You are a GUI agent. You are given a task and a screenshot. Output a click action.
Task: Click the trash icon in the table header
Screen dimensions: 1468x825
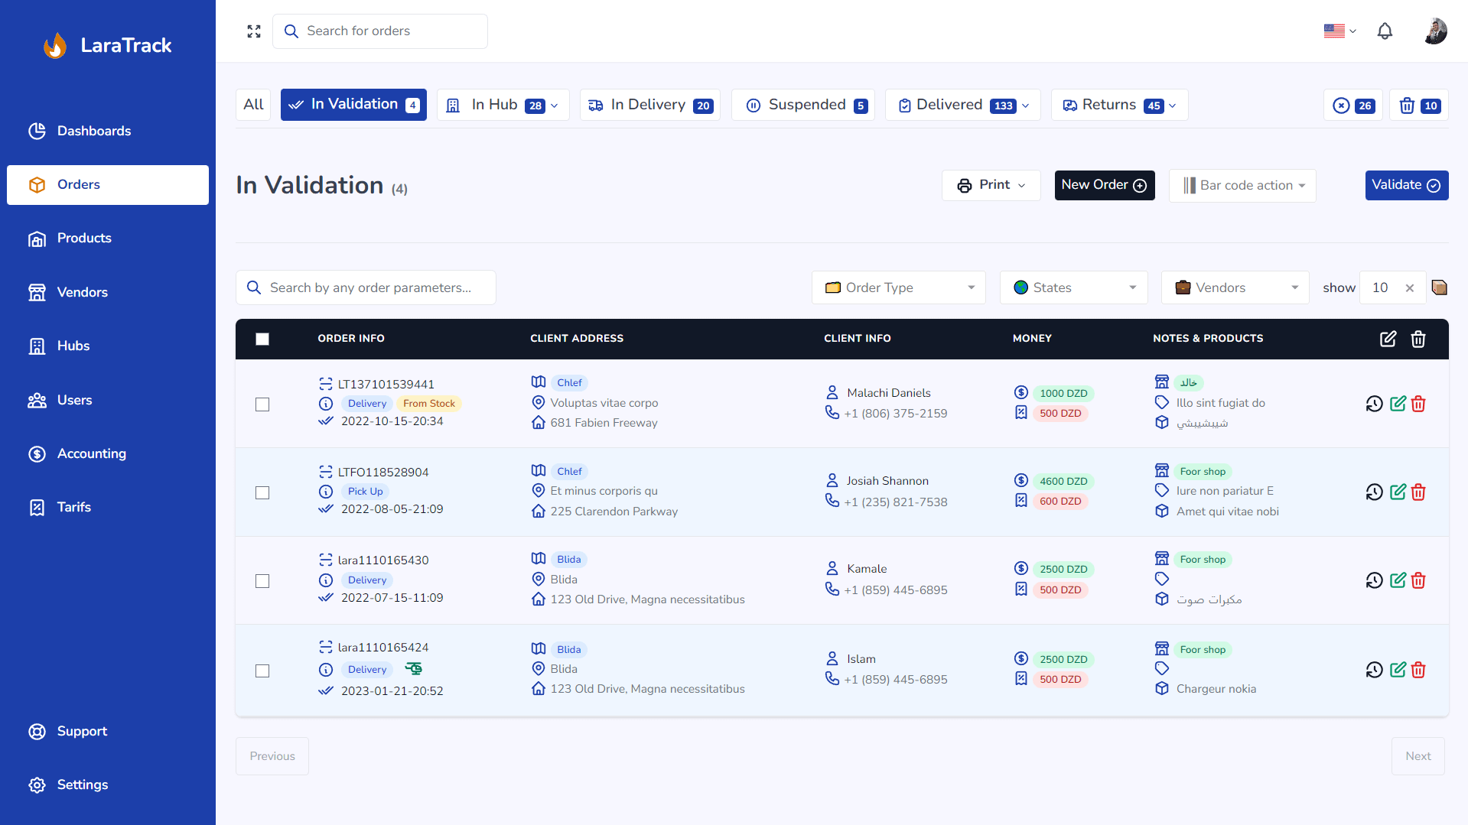click(1418, 339)
